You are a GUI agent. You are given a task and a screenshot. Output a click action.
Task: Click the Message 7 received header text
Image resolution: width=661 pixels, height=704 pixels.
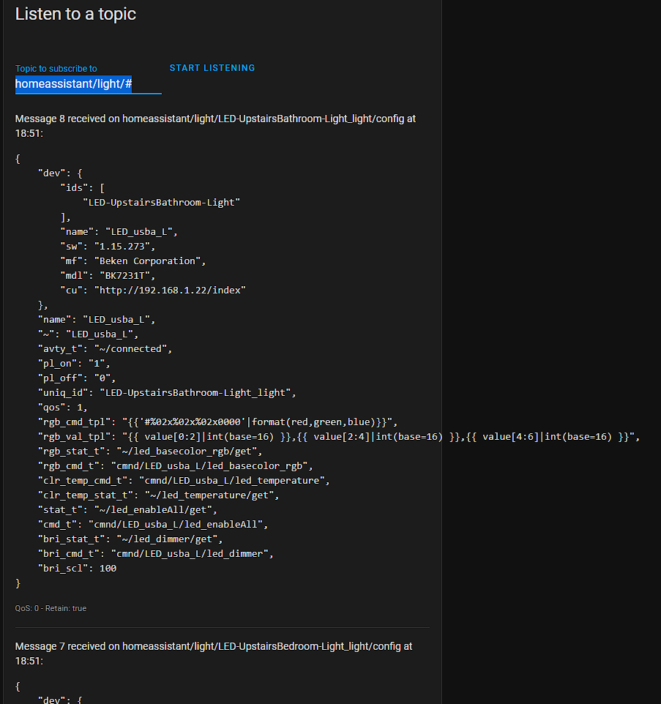pos(214,654)
